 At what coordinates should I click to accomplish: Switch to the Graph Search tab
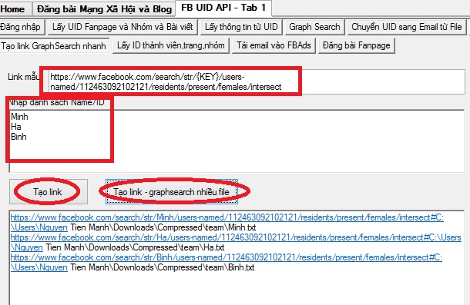point(314,27)
